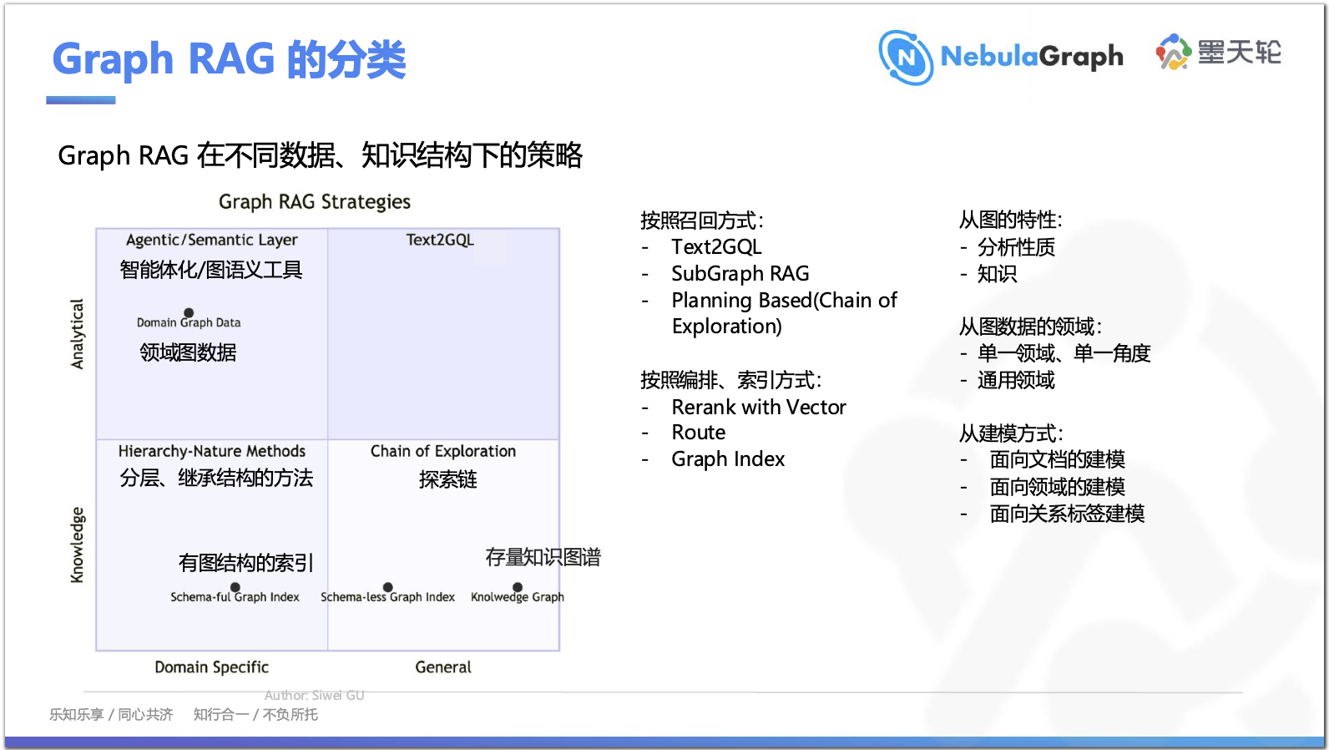
Task: Click the "Hierarchy-Nature Methods" quadrant label
Action: [212, 452]
